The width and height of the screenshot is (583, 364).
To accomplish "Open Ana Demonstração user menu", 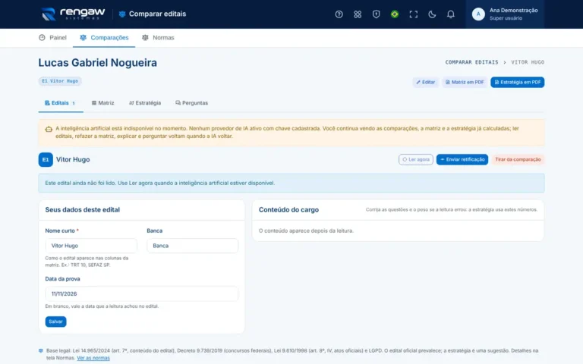I will pos(505,14).
